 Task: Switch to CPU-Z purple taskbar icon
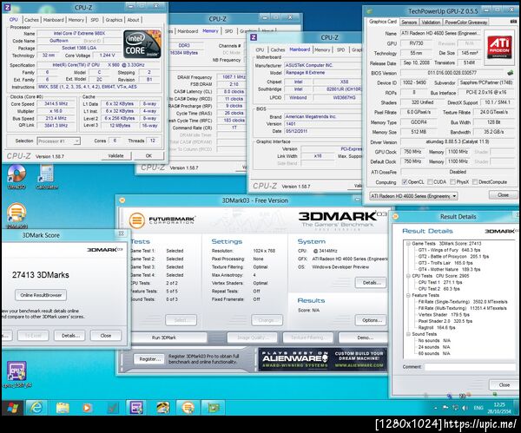pyautogui.click(x=136, y=408)
